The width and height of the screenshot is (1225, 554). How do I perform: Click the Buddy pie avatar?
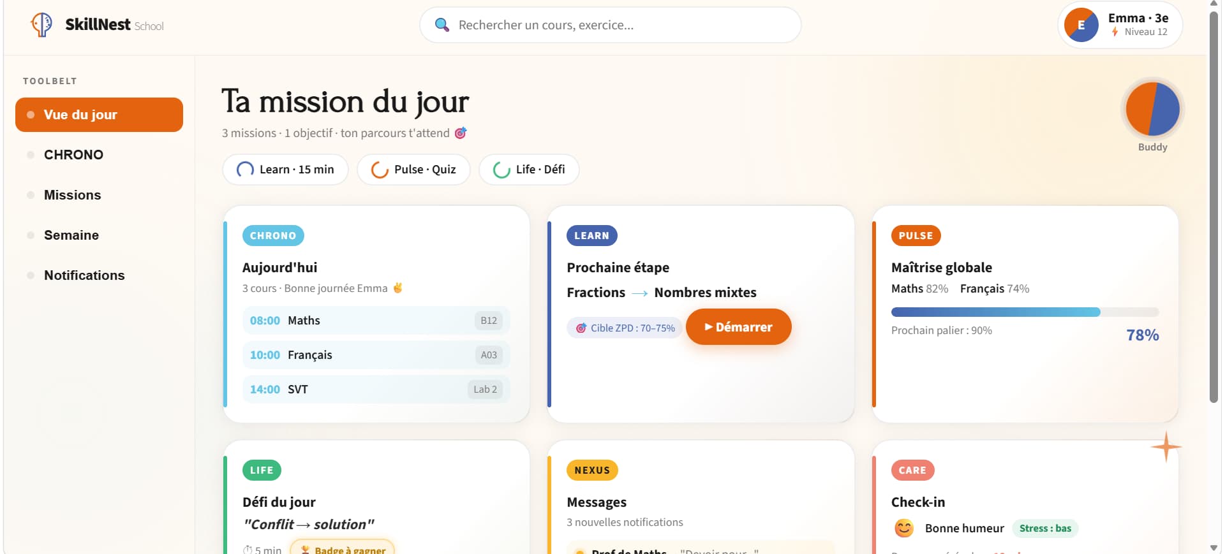coord(1152,109)
